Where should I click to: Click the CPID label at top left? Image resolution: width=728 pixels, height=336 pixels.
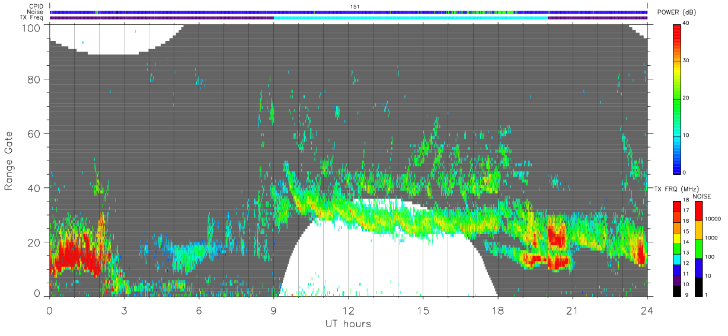[x=37, y=6]
